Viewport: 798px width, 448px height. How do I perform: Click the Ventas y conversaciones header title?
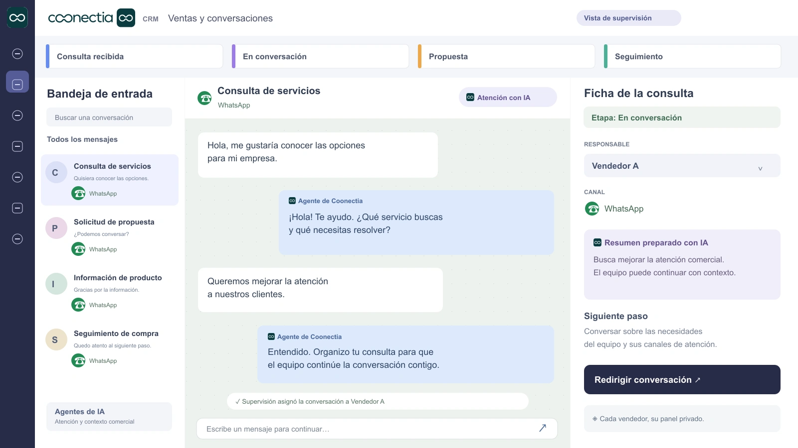220,18
